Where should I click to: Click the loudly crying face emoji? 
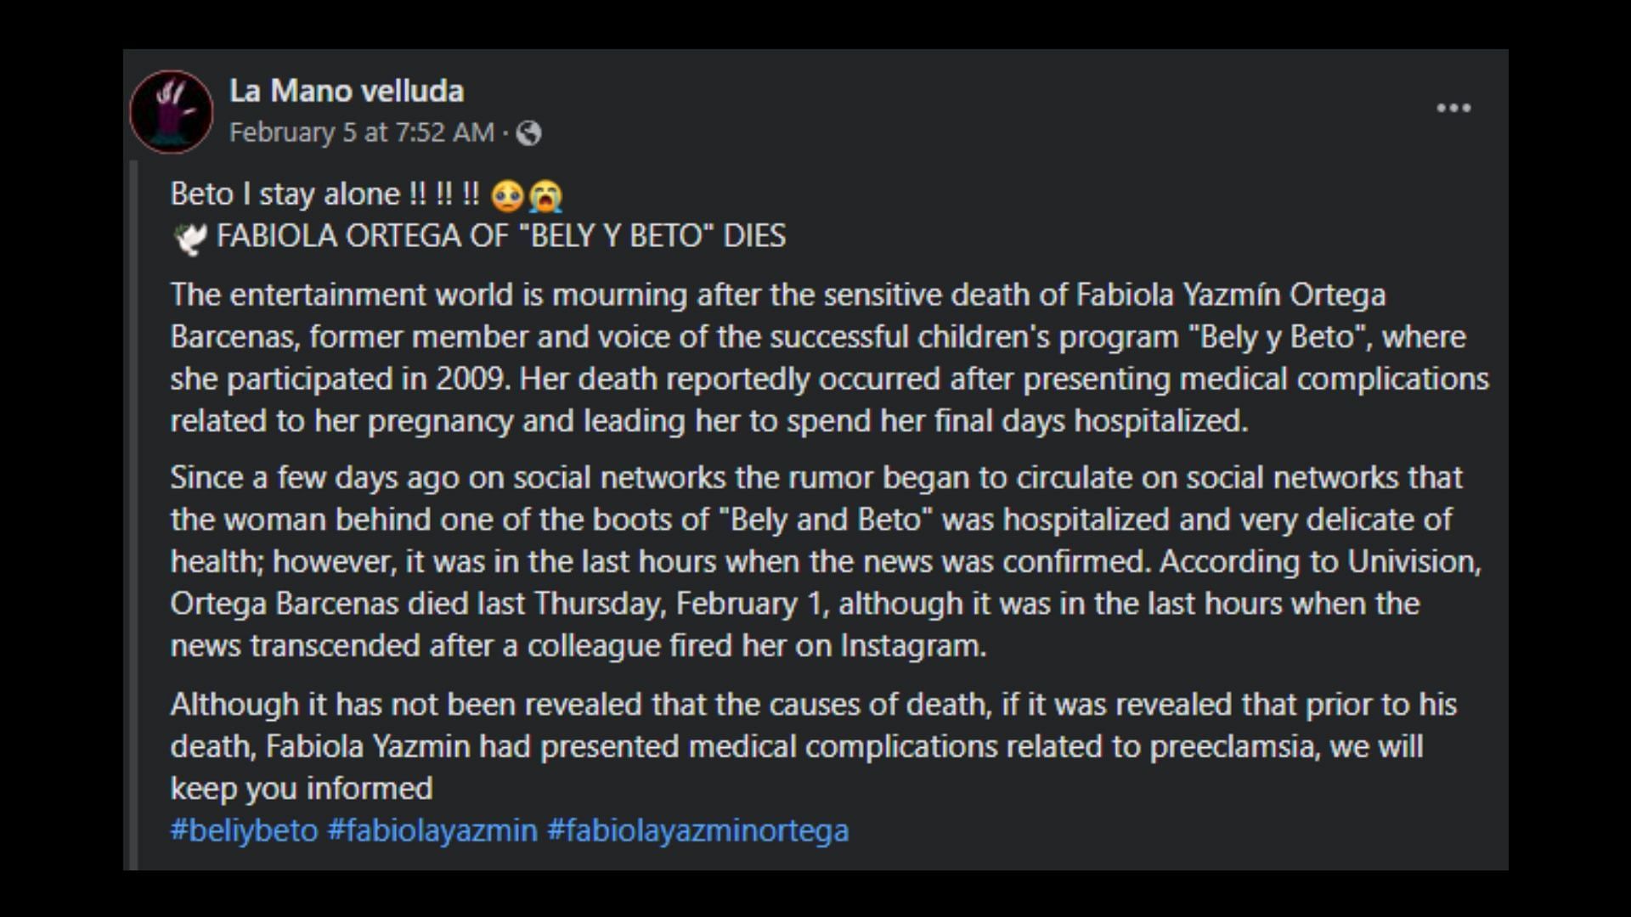point(545,196)
